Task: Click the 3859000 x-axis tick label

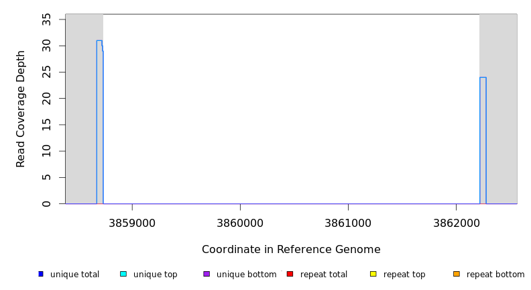Action: coord(132,222)
